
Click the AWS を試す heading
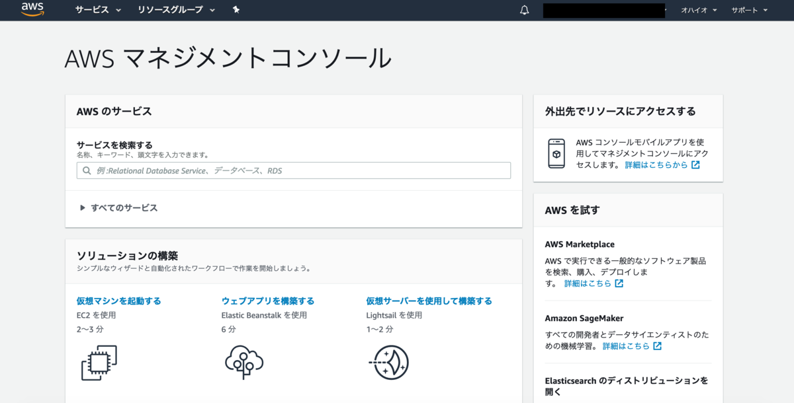[572, 210]
